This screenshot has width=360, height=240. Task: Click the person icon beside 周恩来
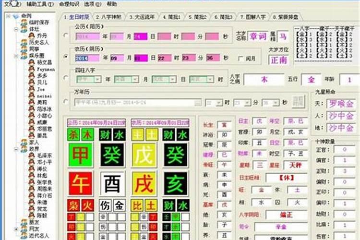pos(32,189)
